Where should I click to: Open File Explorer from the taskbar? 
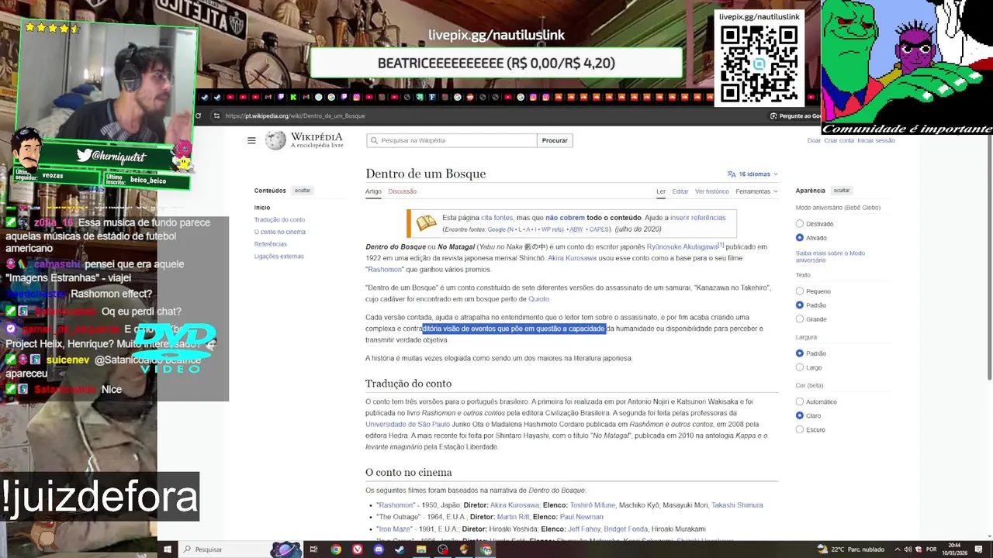click(421, 549)
